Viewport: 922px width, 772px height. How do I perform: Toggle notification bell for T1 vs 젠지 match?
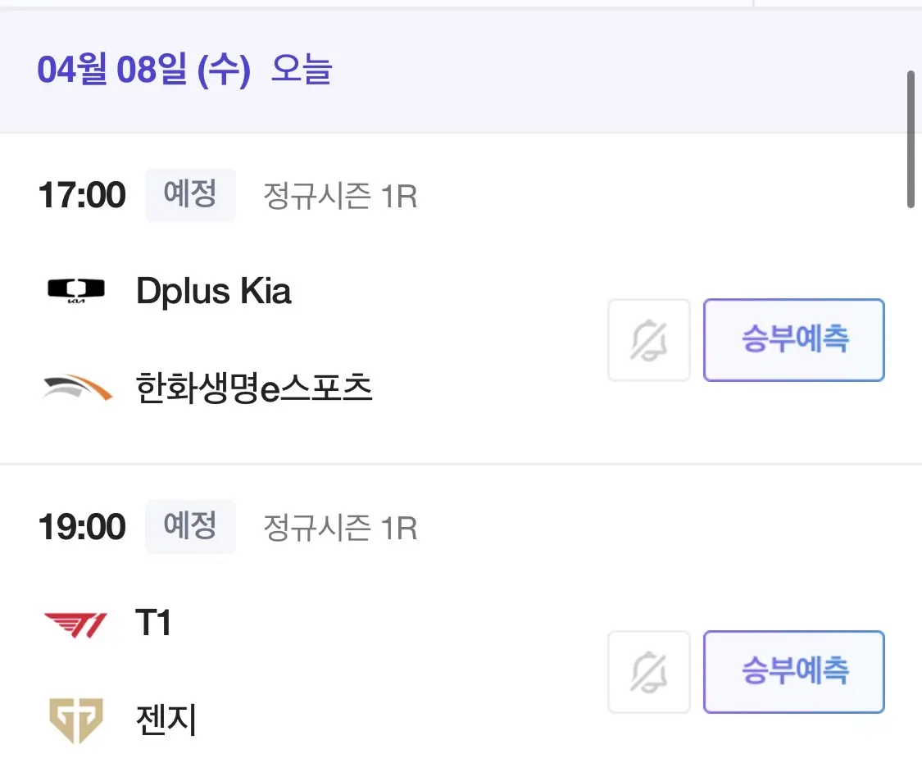point(649,671)
